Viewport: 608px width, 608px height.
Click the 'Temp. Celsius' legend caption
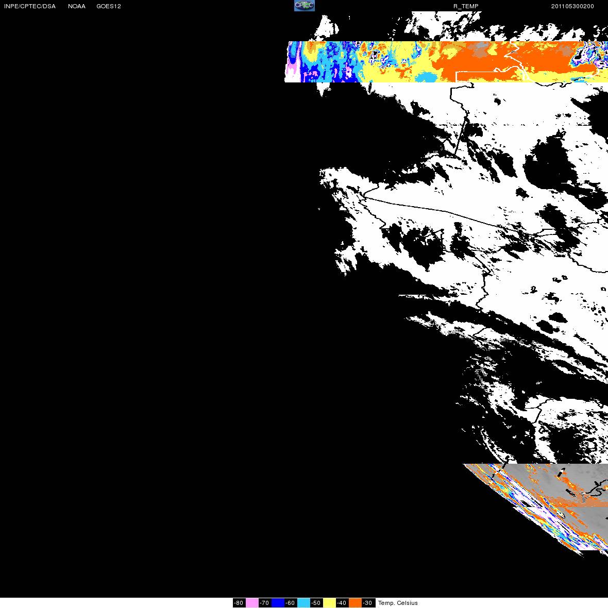coord(398,603)
